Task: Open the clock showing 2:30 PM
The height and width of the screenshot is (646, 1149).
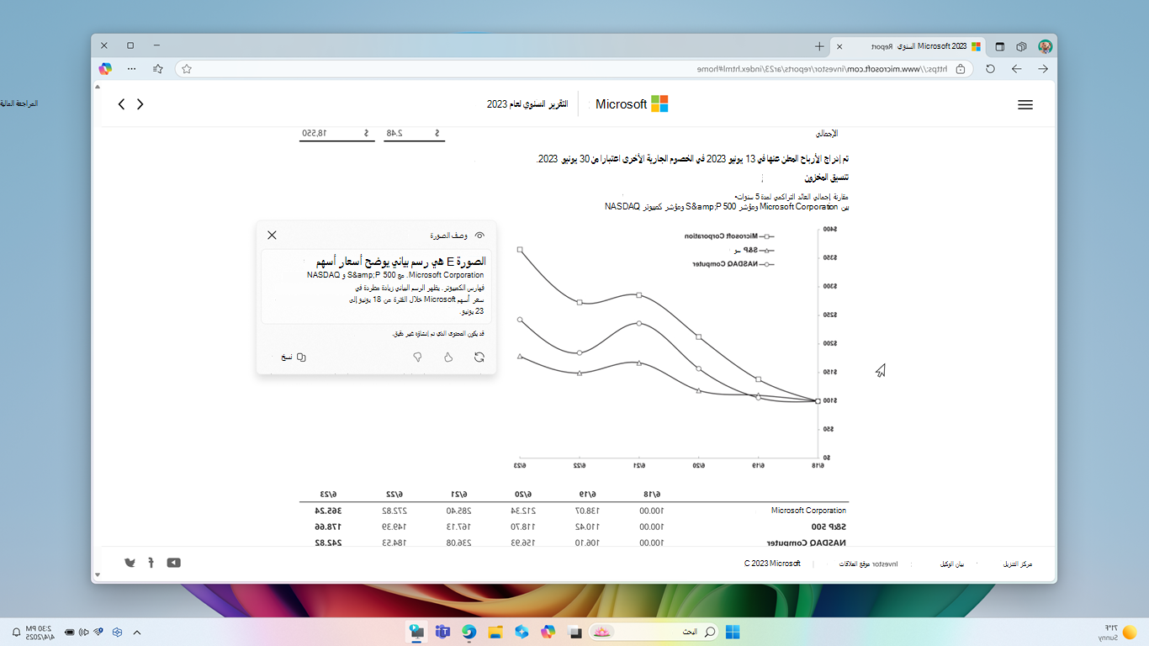Action: click(x=39, y=632)
